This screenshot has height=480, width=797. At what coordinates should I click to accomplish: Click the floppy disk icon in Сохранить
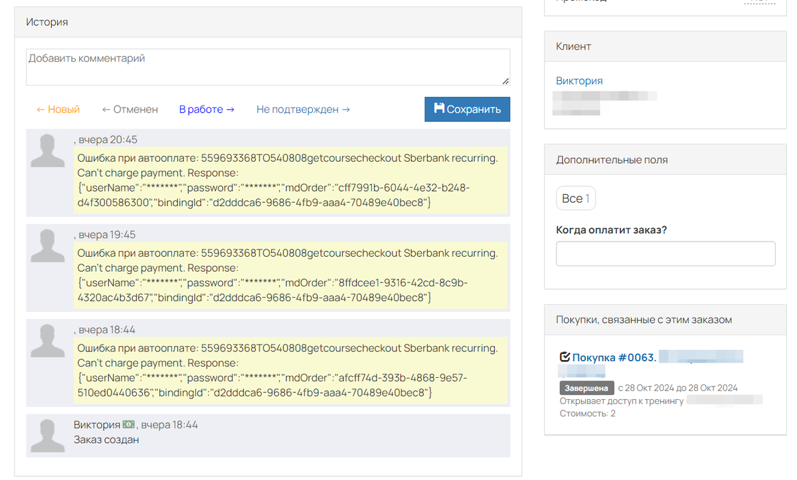click(439, 109)
